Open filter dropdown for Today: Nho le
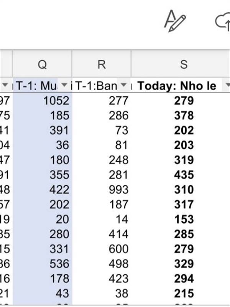The image size is (230, 307). (x=227, y=85)
